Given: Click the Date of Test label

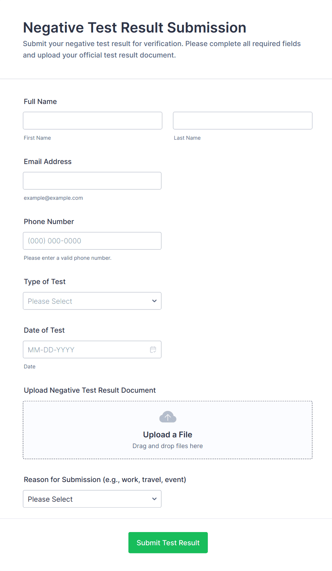Looking at the screenshot, I should click(x=44, y=330).
